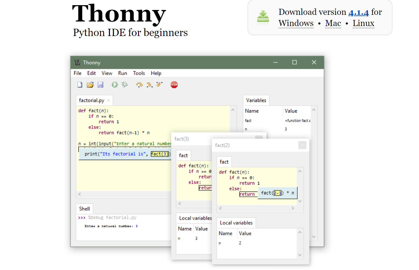The image size is (419, 270).
Task: Click the Thonny logo in title bar
Action: (x=78, y=62)
